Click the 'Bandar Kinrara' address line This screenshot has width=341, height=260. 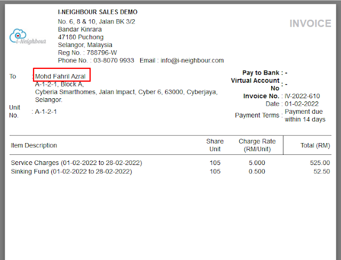(x=80, y=29)
